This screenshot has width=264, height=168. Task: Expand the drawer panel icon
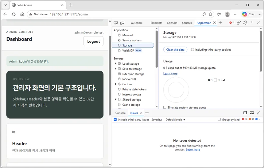click(252, 113)
